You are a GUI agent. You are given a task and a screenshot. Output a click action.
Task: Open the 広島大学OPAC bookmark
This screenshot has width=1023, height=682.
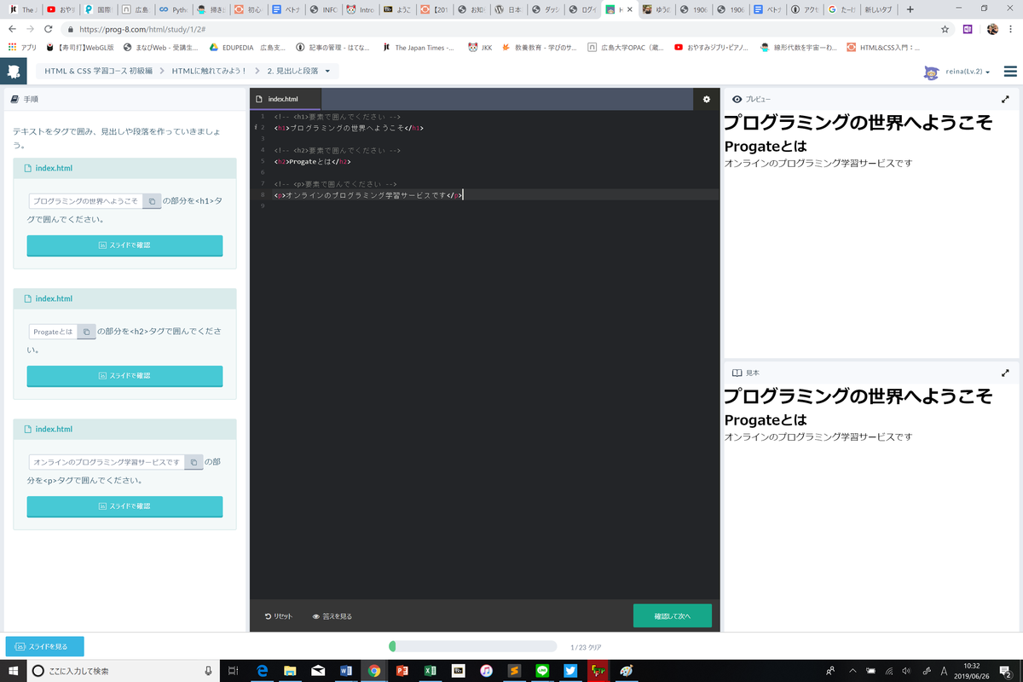pyautogui.click(x=626, y=48)
